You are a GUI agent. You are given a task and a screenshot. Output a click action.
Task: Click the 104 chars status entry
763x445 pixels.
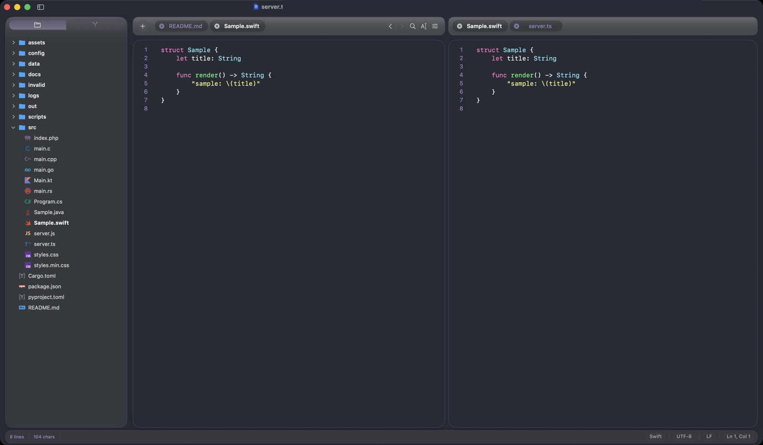tap(44, 436)
